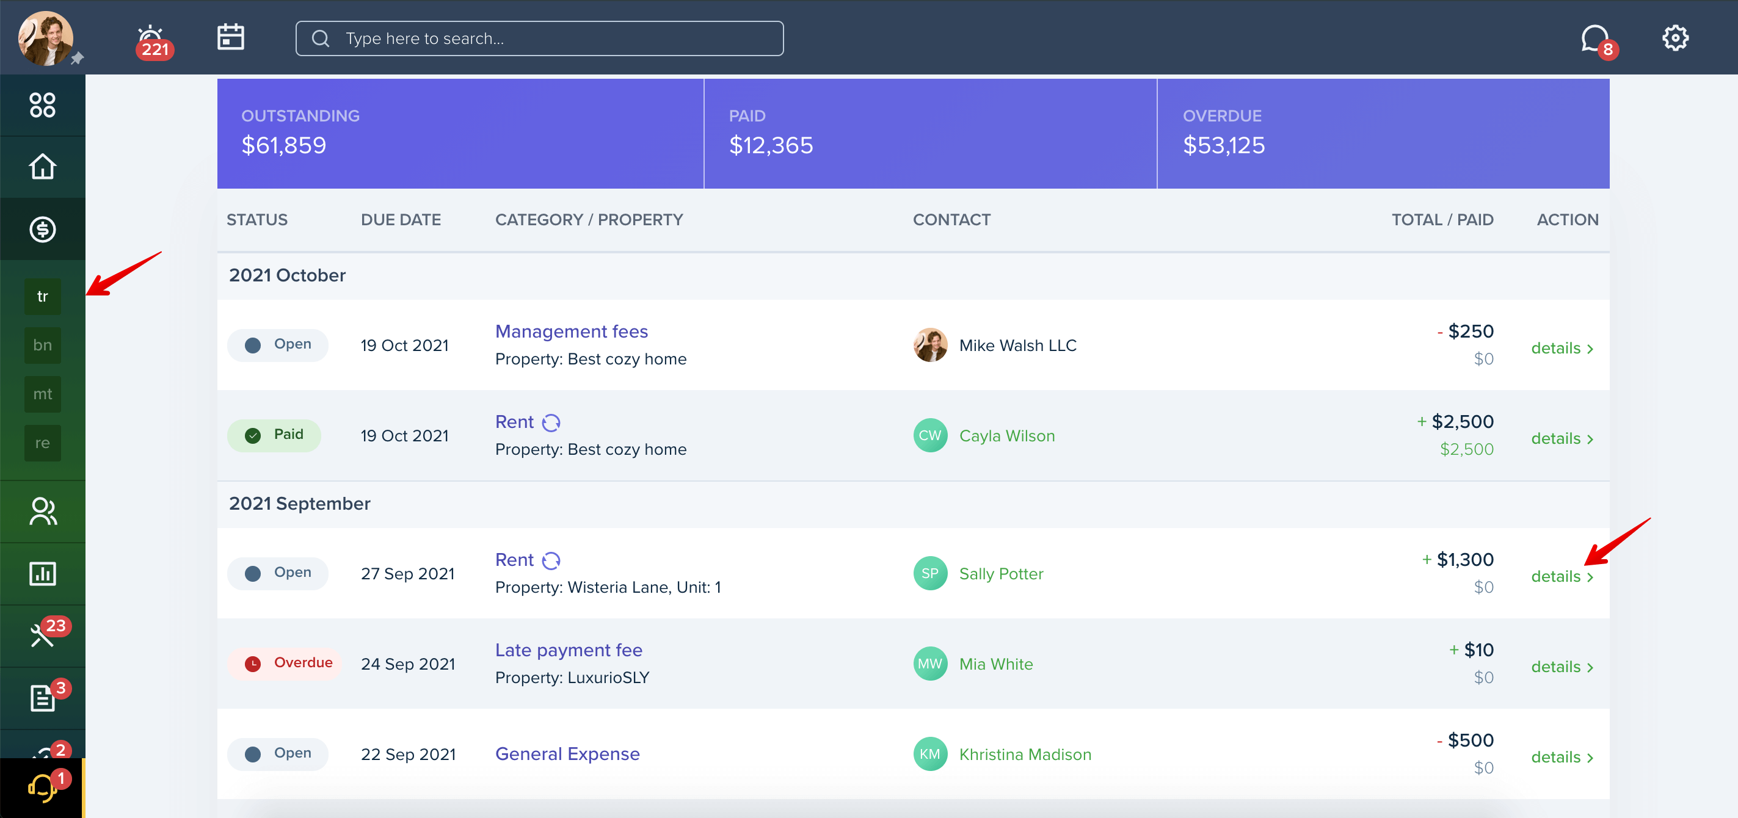Click the Outstanding $61,859 summary card
This screenshot has width=1738, height=818.
pyautogui.click(x=460, y=134)
